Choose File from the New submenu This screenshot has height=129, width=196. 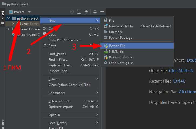coord(137,20)
